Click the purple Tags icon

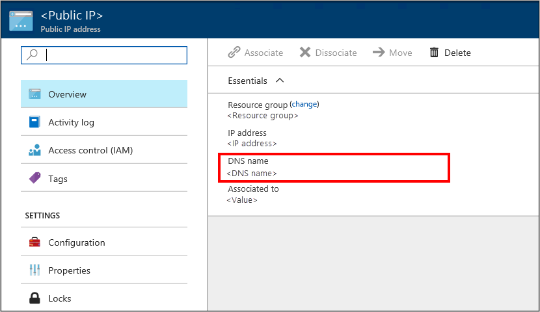(x=35, y=179)
